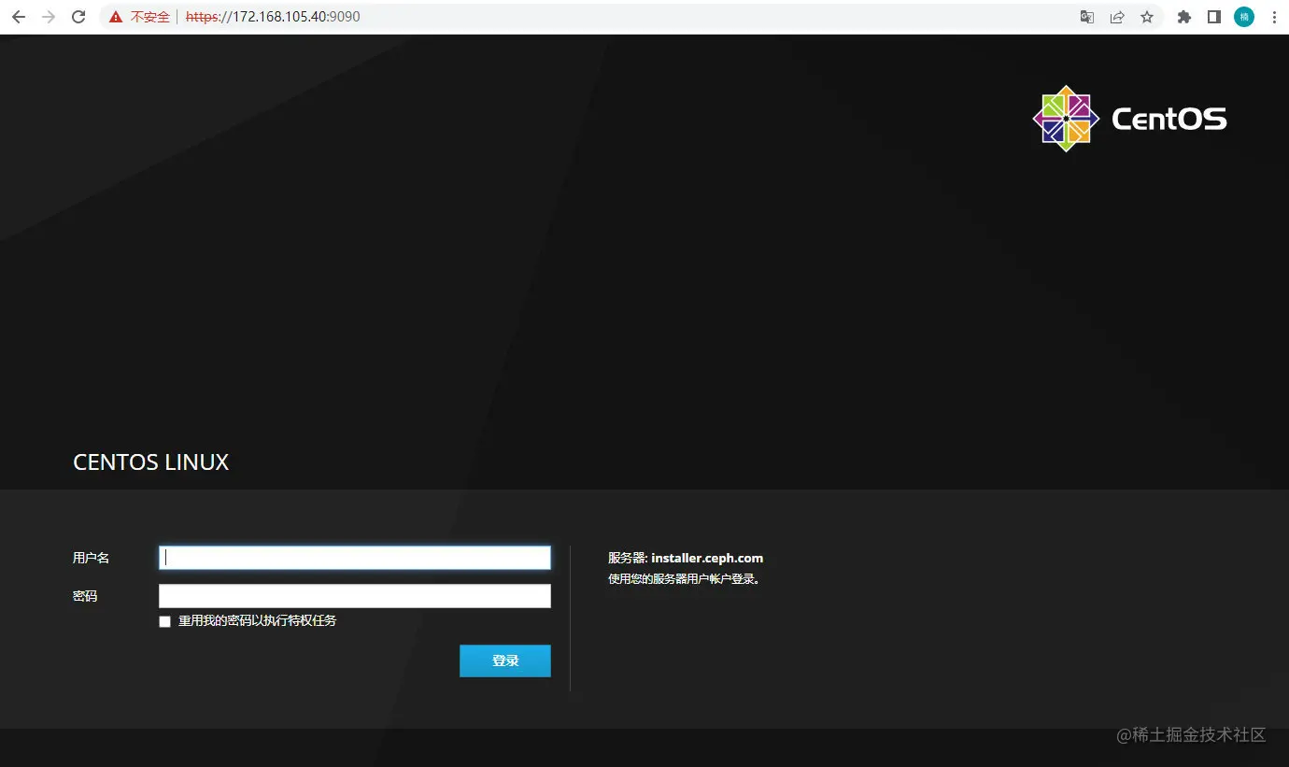
Task: Toggle the browser side panel icon
Action: click(1214, 17)
